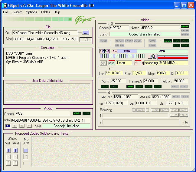
Task: Select audio stream 3 button
Action: (22, 126)
